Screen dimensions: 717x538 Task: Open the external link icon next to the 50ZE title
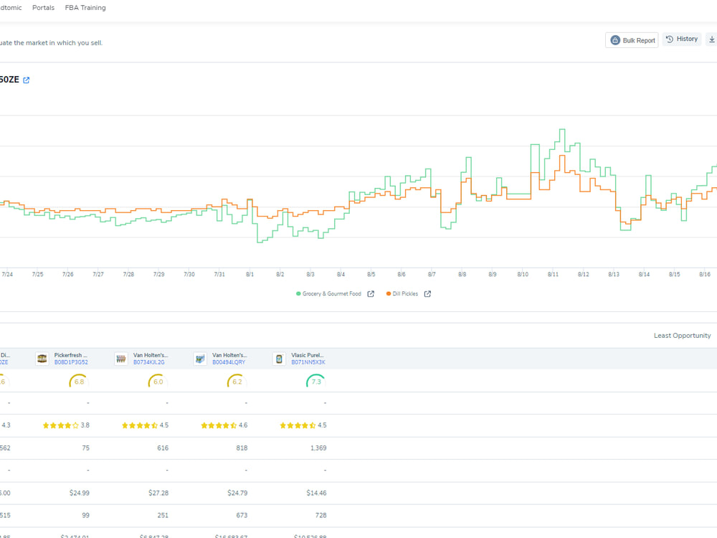(x=27, y=80)
